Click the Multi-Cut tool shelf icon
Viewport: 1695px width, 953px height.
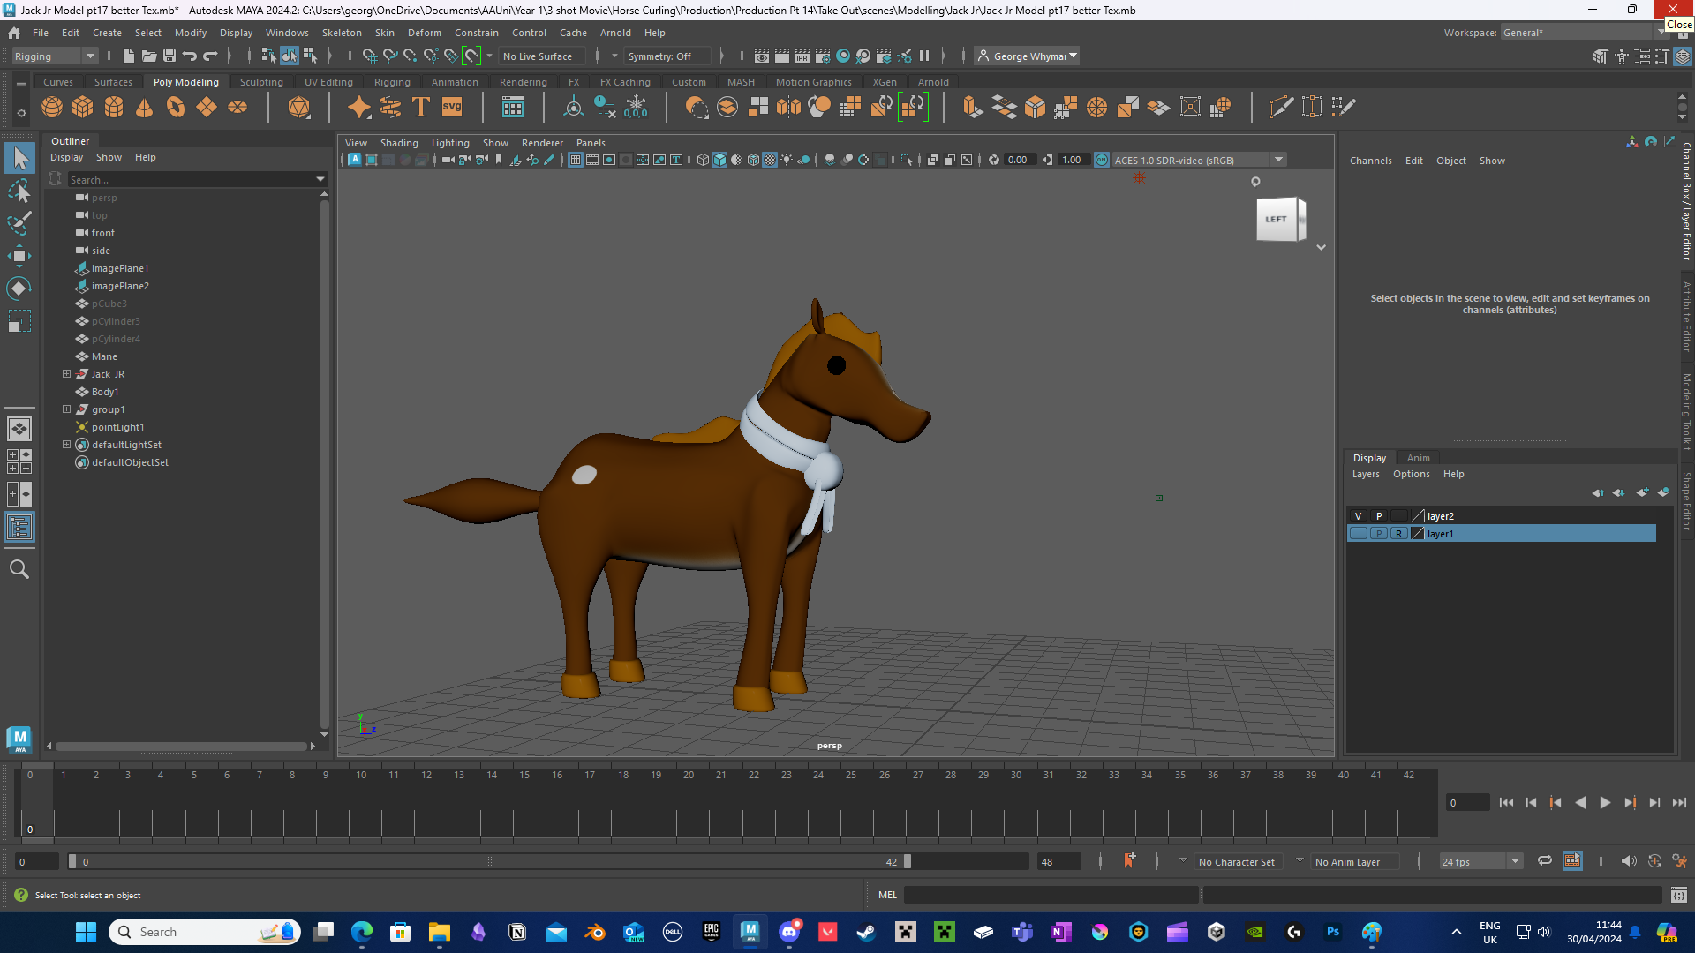[1281, 108]
